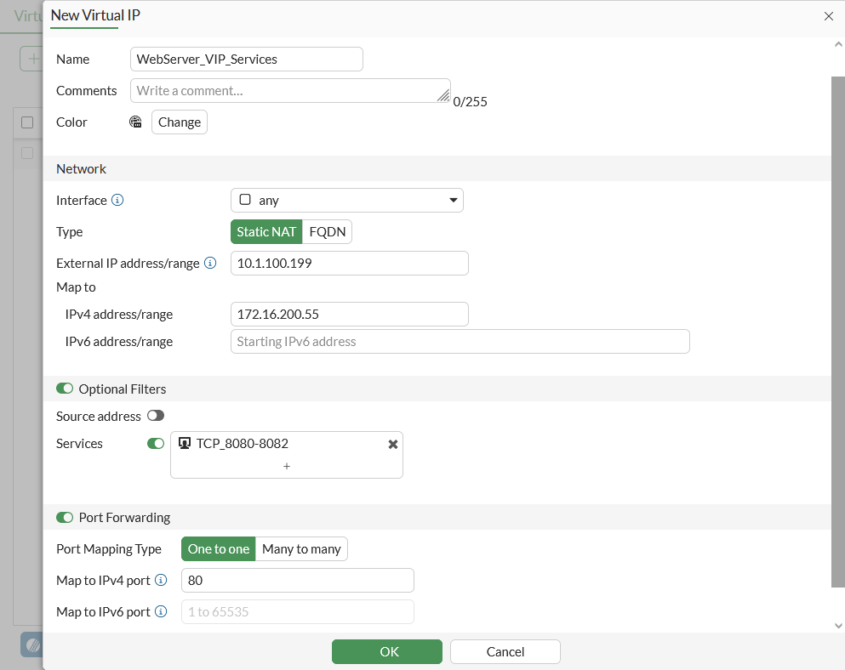Click the Map to IPv4 port info icon
The width and height of the screenshot is (845, 670).
point(161,581)
